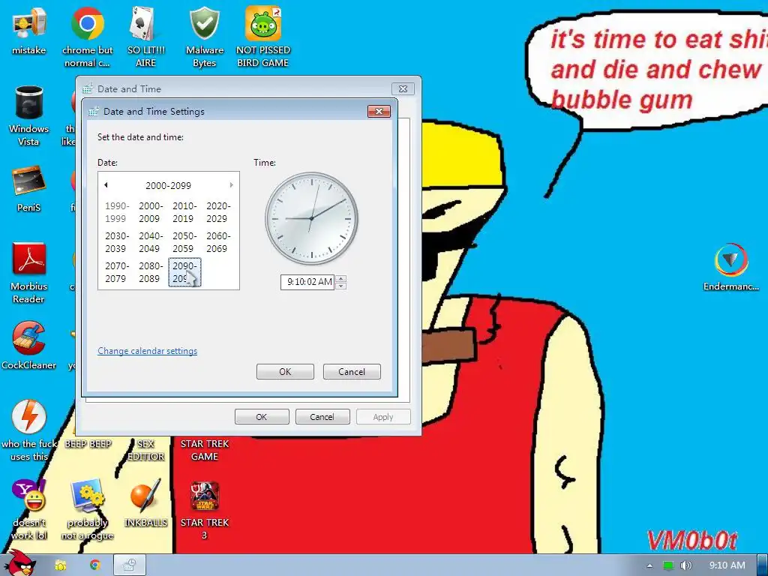Click the Angry Bird start button

tap(19, 563)
